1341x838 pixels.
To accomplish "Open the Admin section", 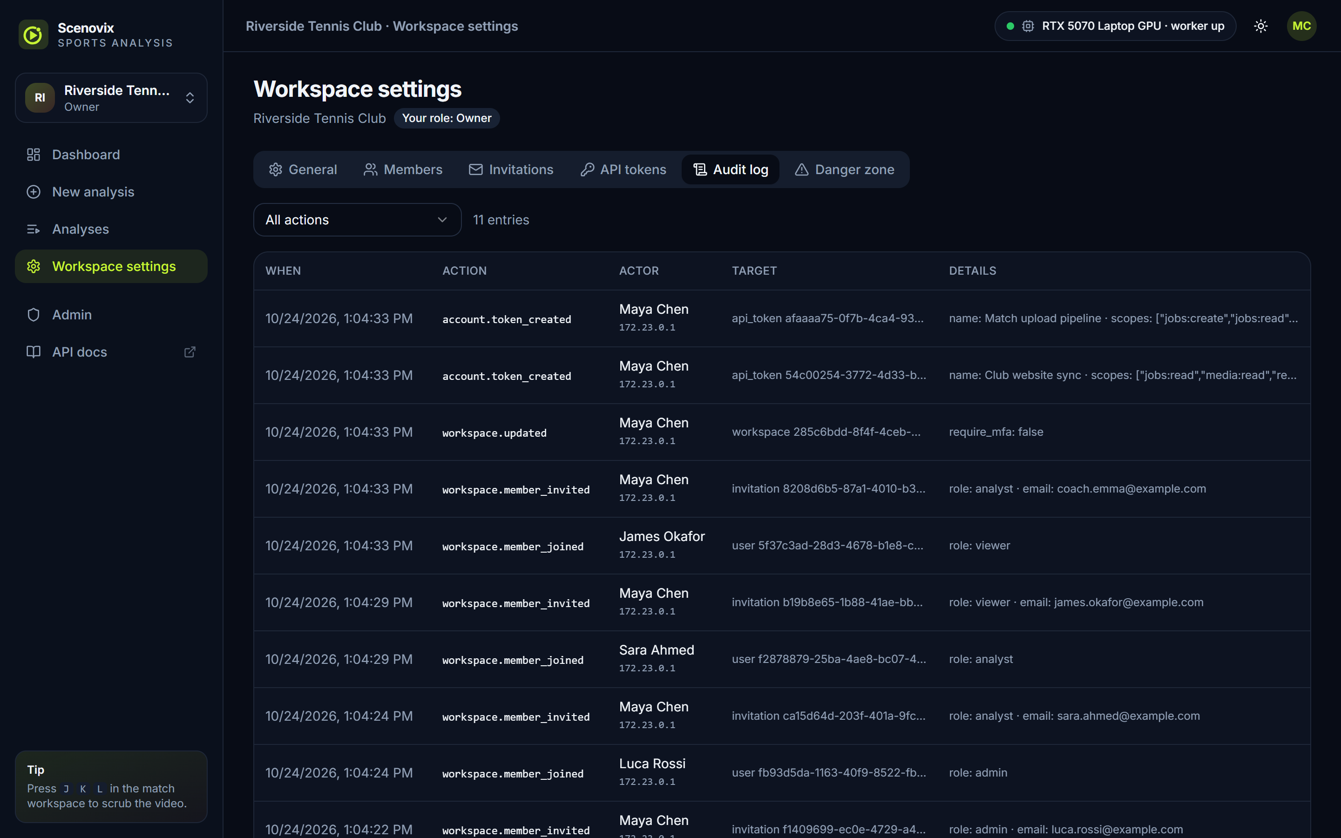I will tap(111, 315).
